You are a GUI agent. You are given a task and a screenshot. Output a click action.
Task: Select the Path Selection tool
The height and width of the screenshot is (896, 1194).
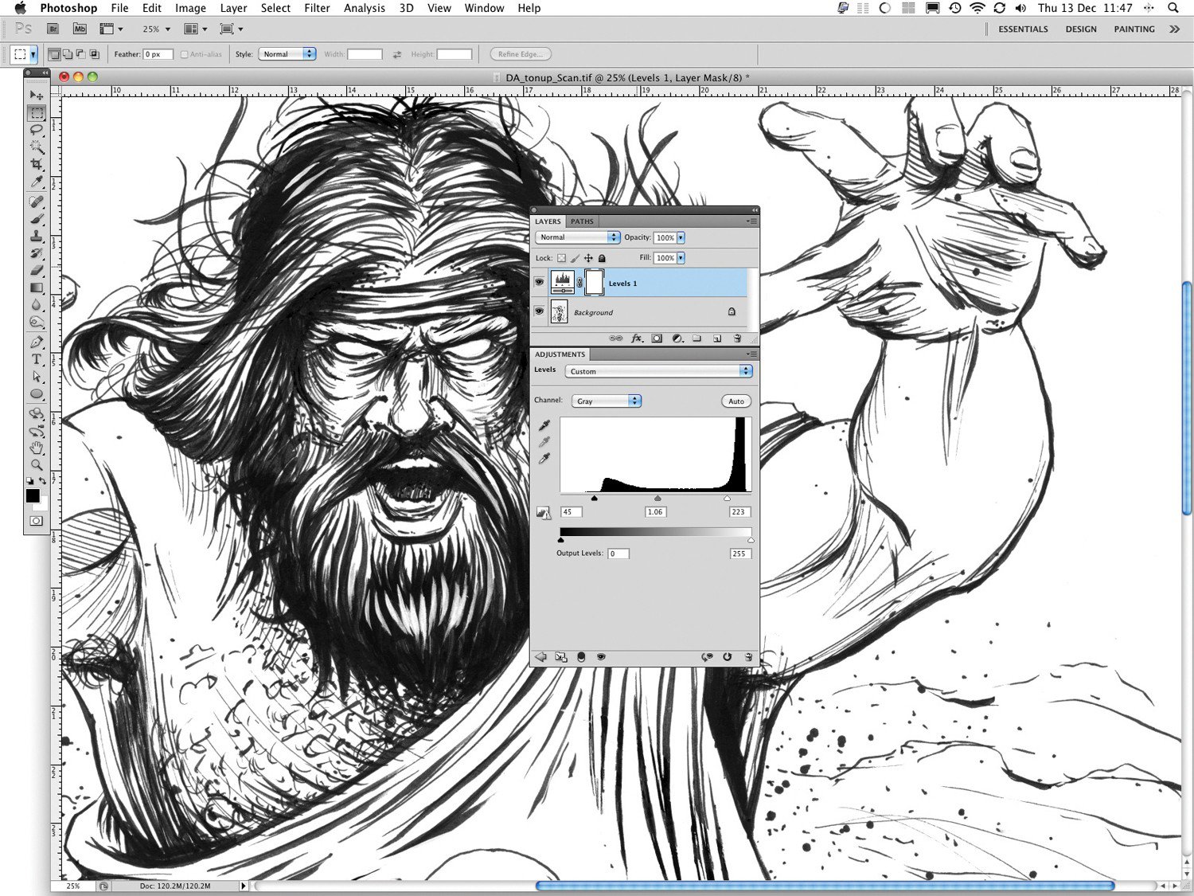pos(36,377)
